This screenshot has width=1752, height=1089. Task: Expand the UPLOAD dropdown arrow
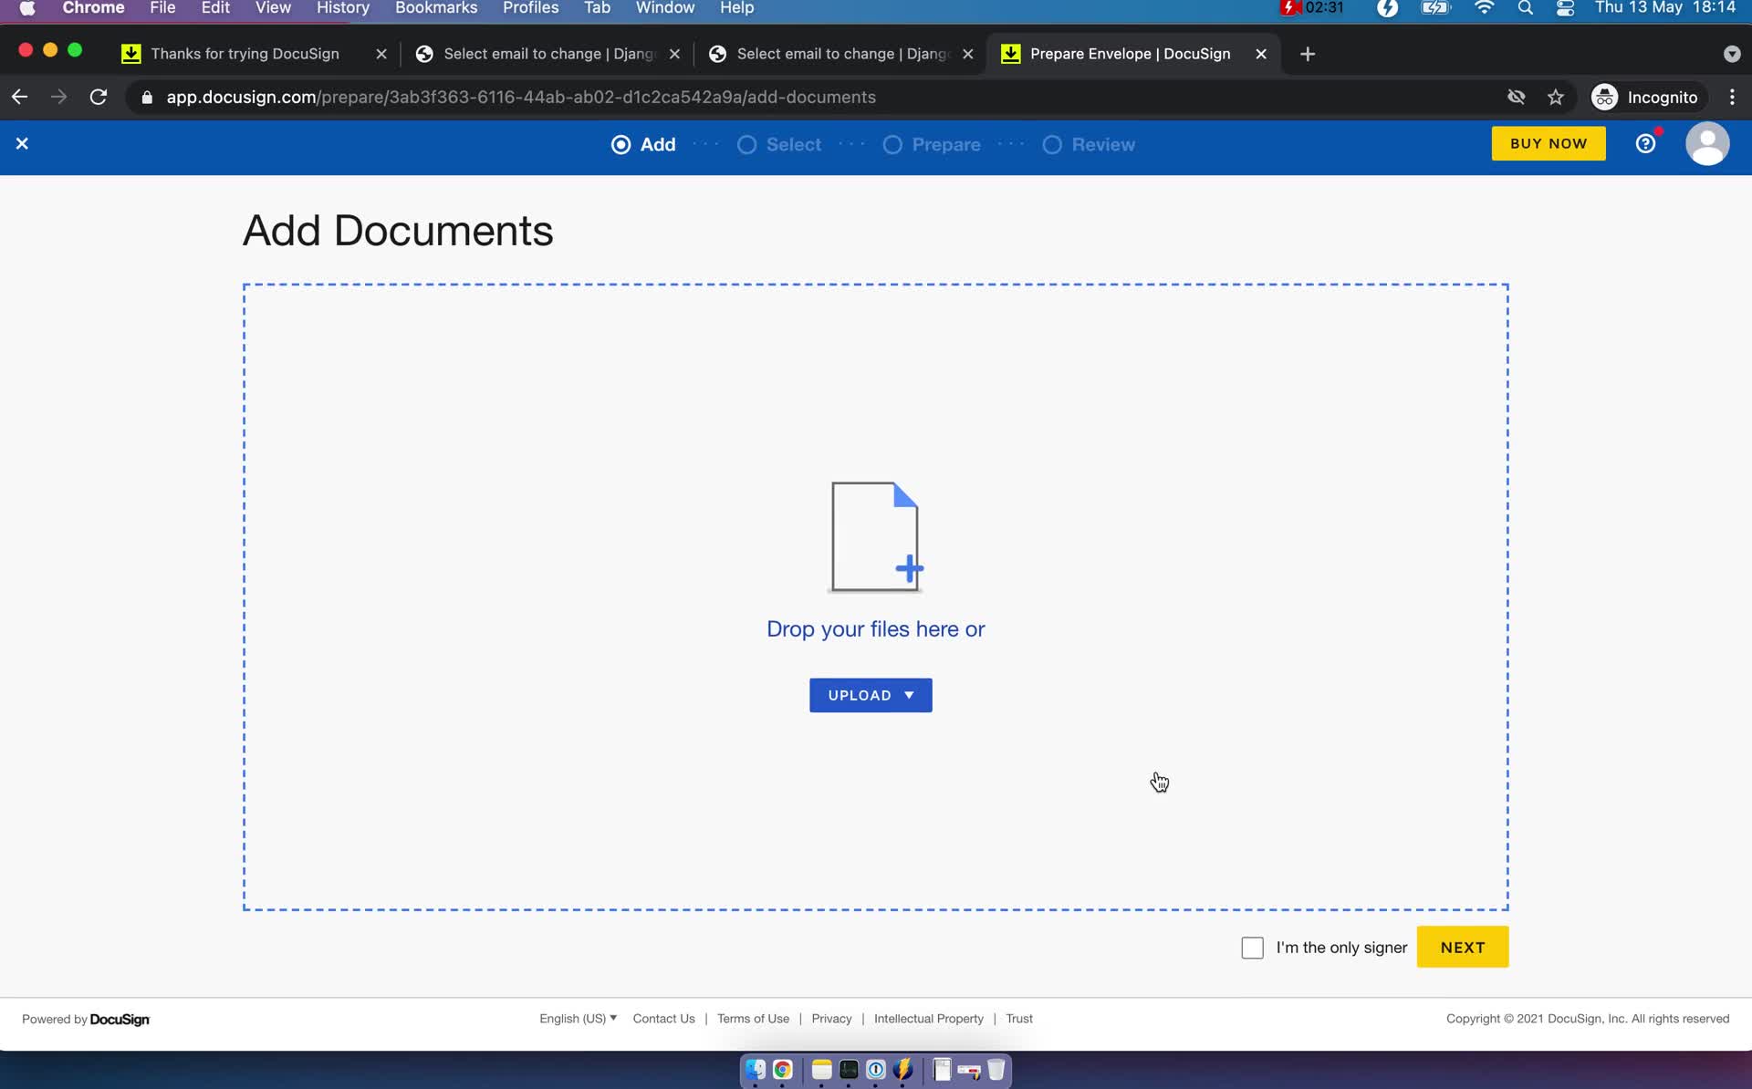pos(909,695)
